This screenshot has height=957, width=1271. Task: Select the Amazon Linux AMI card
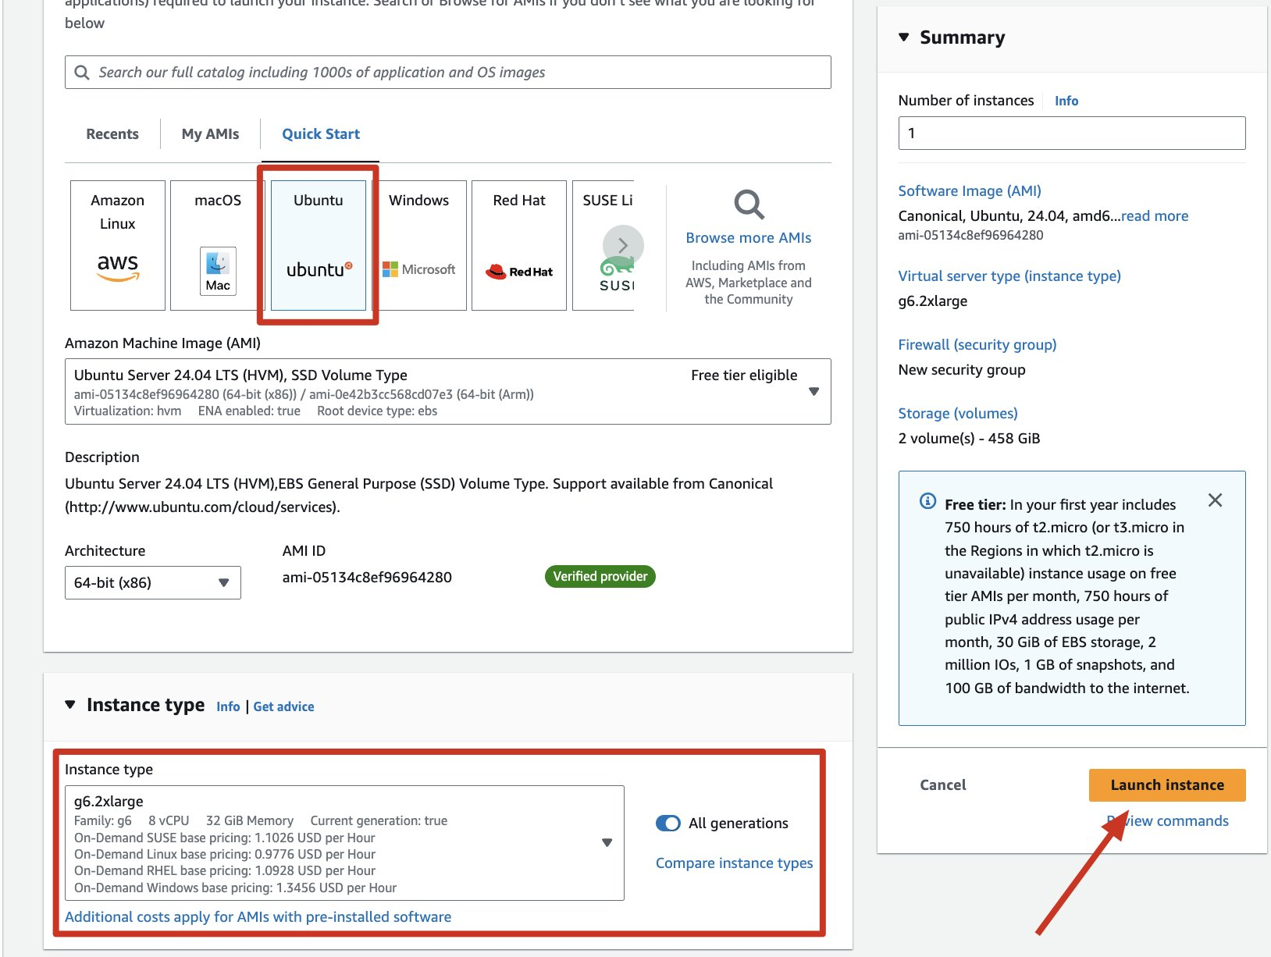tap(118, 245)
